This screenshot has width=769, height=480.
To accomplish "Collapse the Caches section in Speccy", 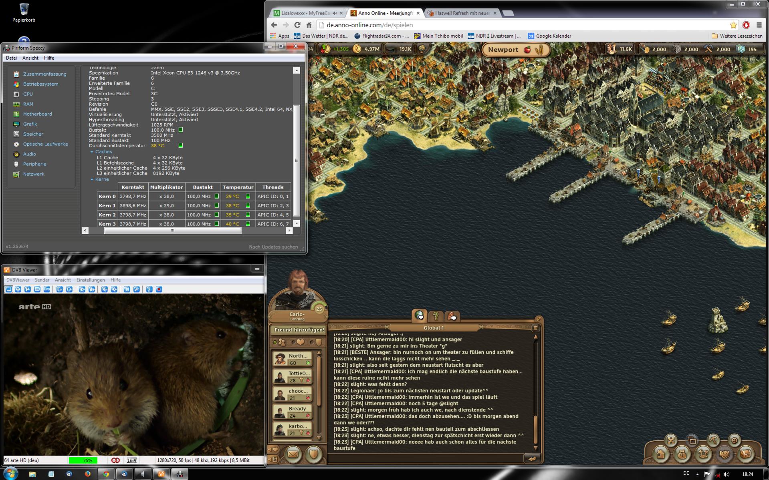I will (x=92, y=152).
